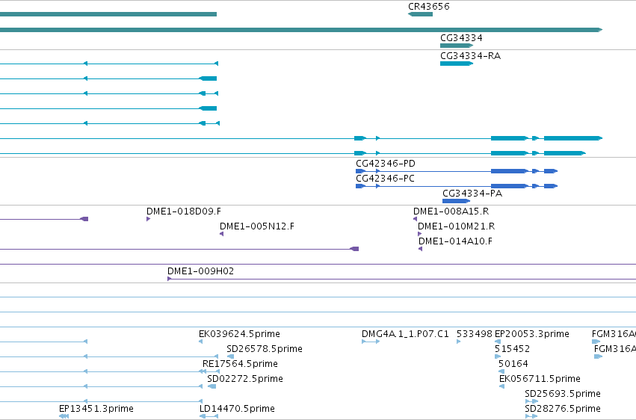Click the LD14470.5prime light-blue glyph
Viewport: 636px width, 420px height.
click(209, 416)
